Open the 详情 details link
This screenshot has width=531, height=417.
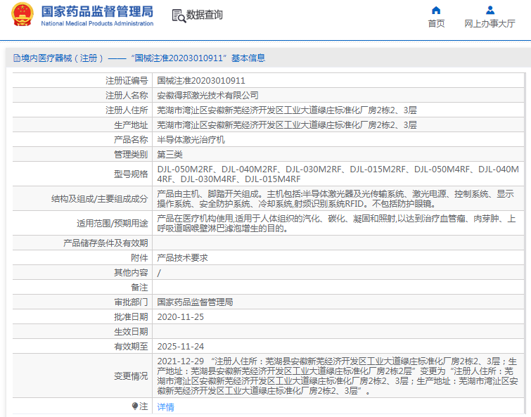(x=165, y=406)
